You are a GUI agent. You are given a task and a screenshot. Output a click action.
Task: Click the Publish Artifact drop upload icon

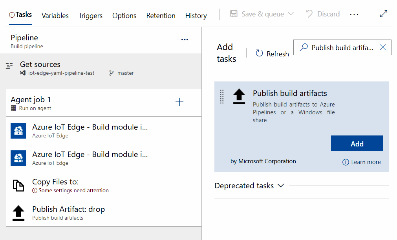click(18, 213)
